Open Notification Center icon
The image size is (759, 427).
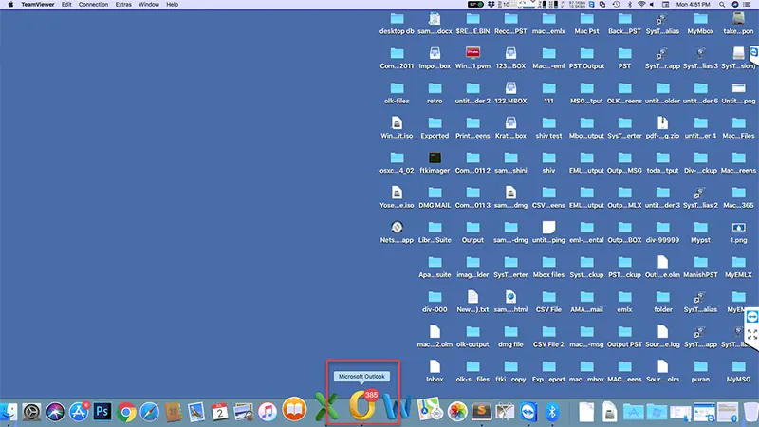pyautogui.click(x=748, y=5)
